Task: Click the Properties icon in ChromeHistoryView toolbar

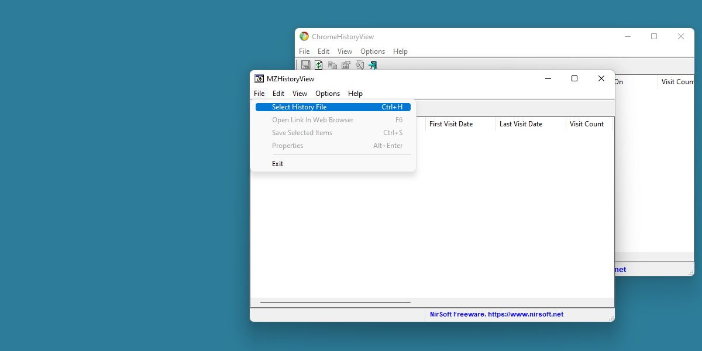Action: click(346, 65)
